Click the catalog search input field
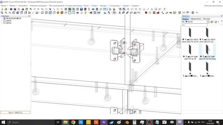The image size is (223, 125). coord(196,25)
